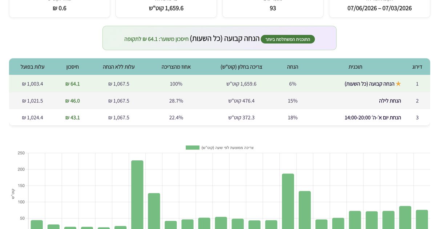Click the 1,003.4 ₪ actual cost cell
The width and height of the screenshot is (436, 229).
click(x=32, y=84)
